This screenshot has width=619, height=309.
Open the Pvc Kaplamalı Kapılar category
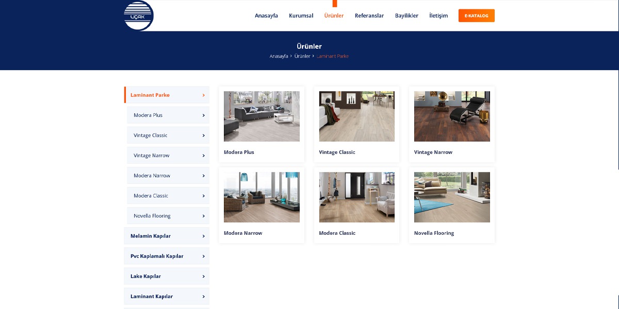pos(167,255)
